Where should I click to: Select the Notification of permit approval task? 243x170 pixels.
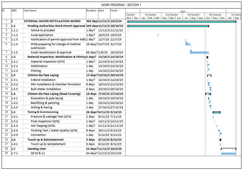(58, 39)
